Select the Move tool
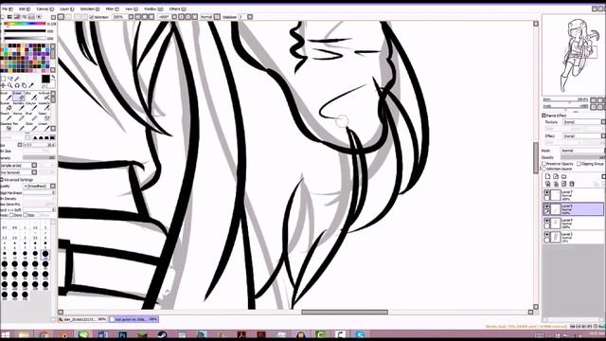606x341 pixels. [3, 85]
